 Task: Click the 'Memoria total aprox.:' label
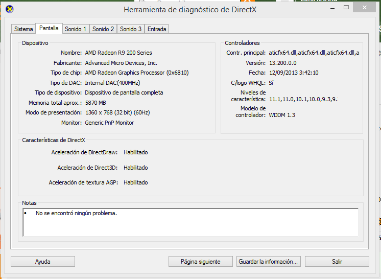click(x=55, y=103)
